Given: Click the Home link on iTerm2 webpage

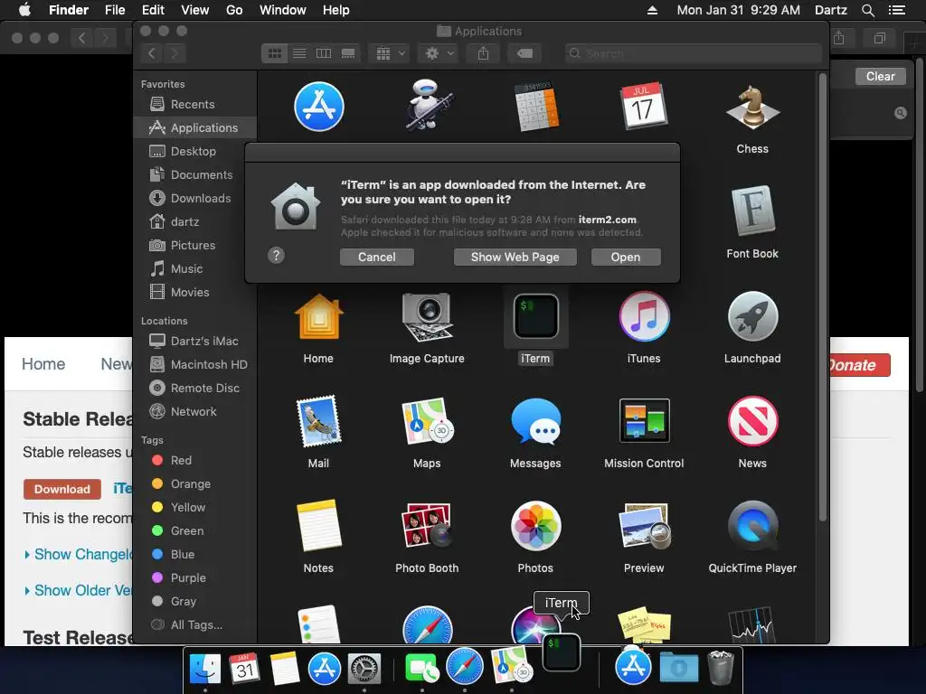Looking at the screenshot, I should coord(43,364).
